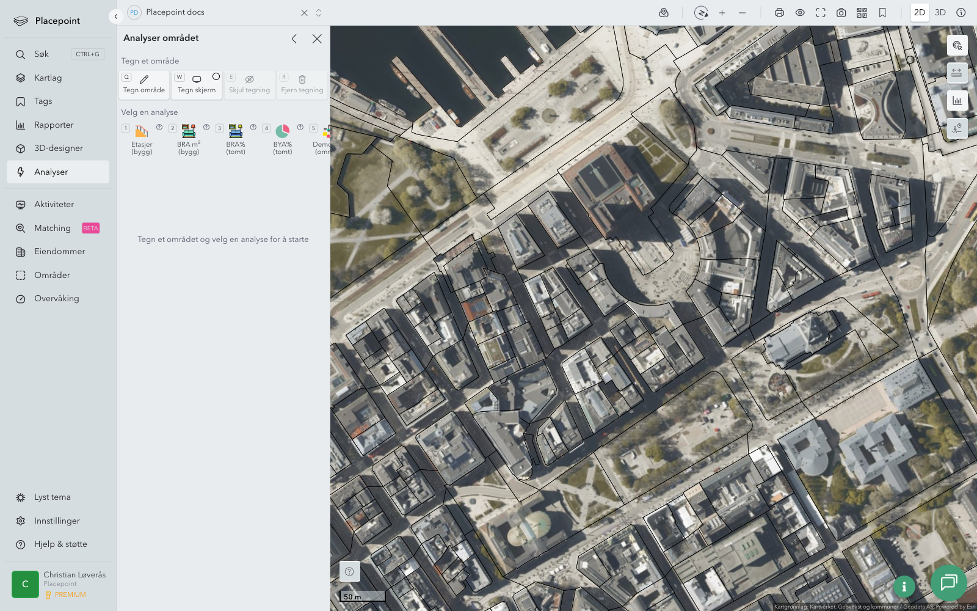The height and width of the screenshot is (611, 977).
Task: Open the bar chart map tool
Action: [x=957, y=101]
